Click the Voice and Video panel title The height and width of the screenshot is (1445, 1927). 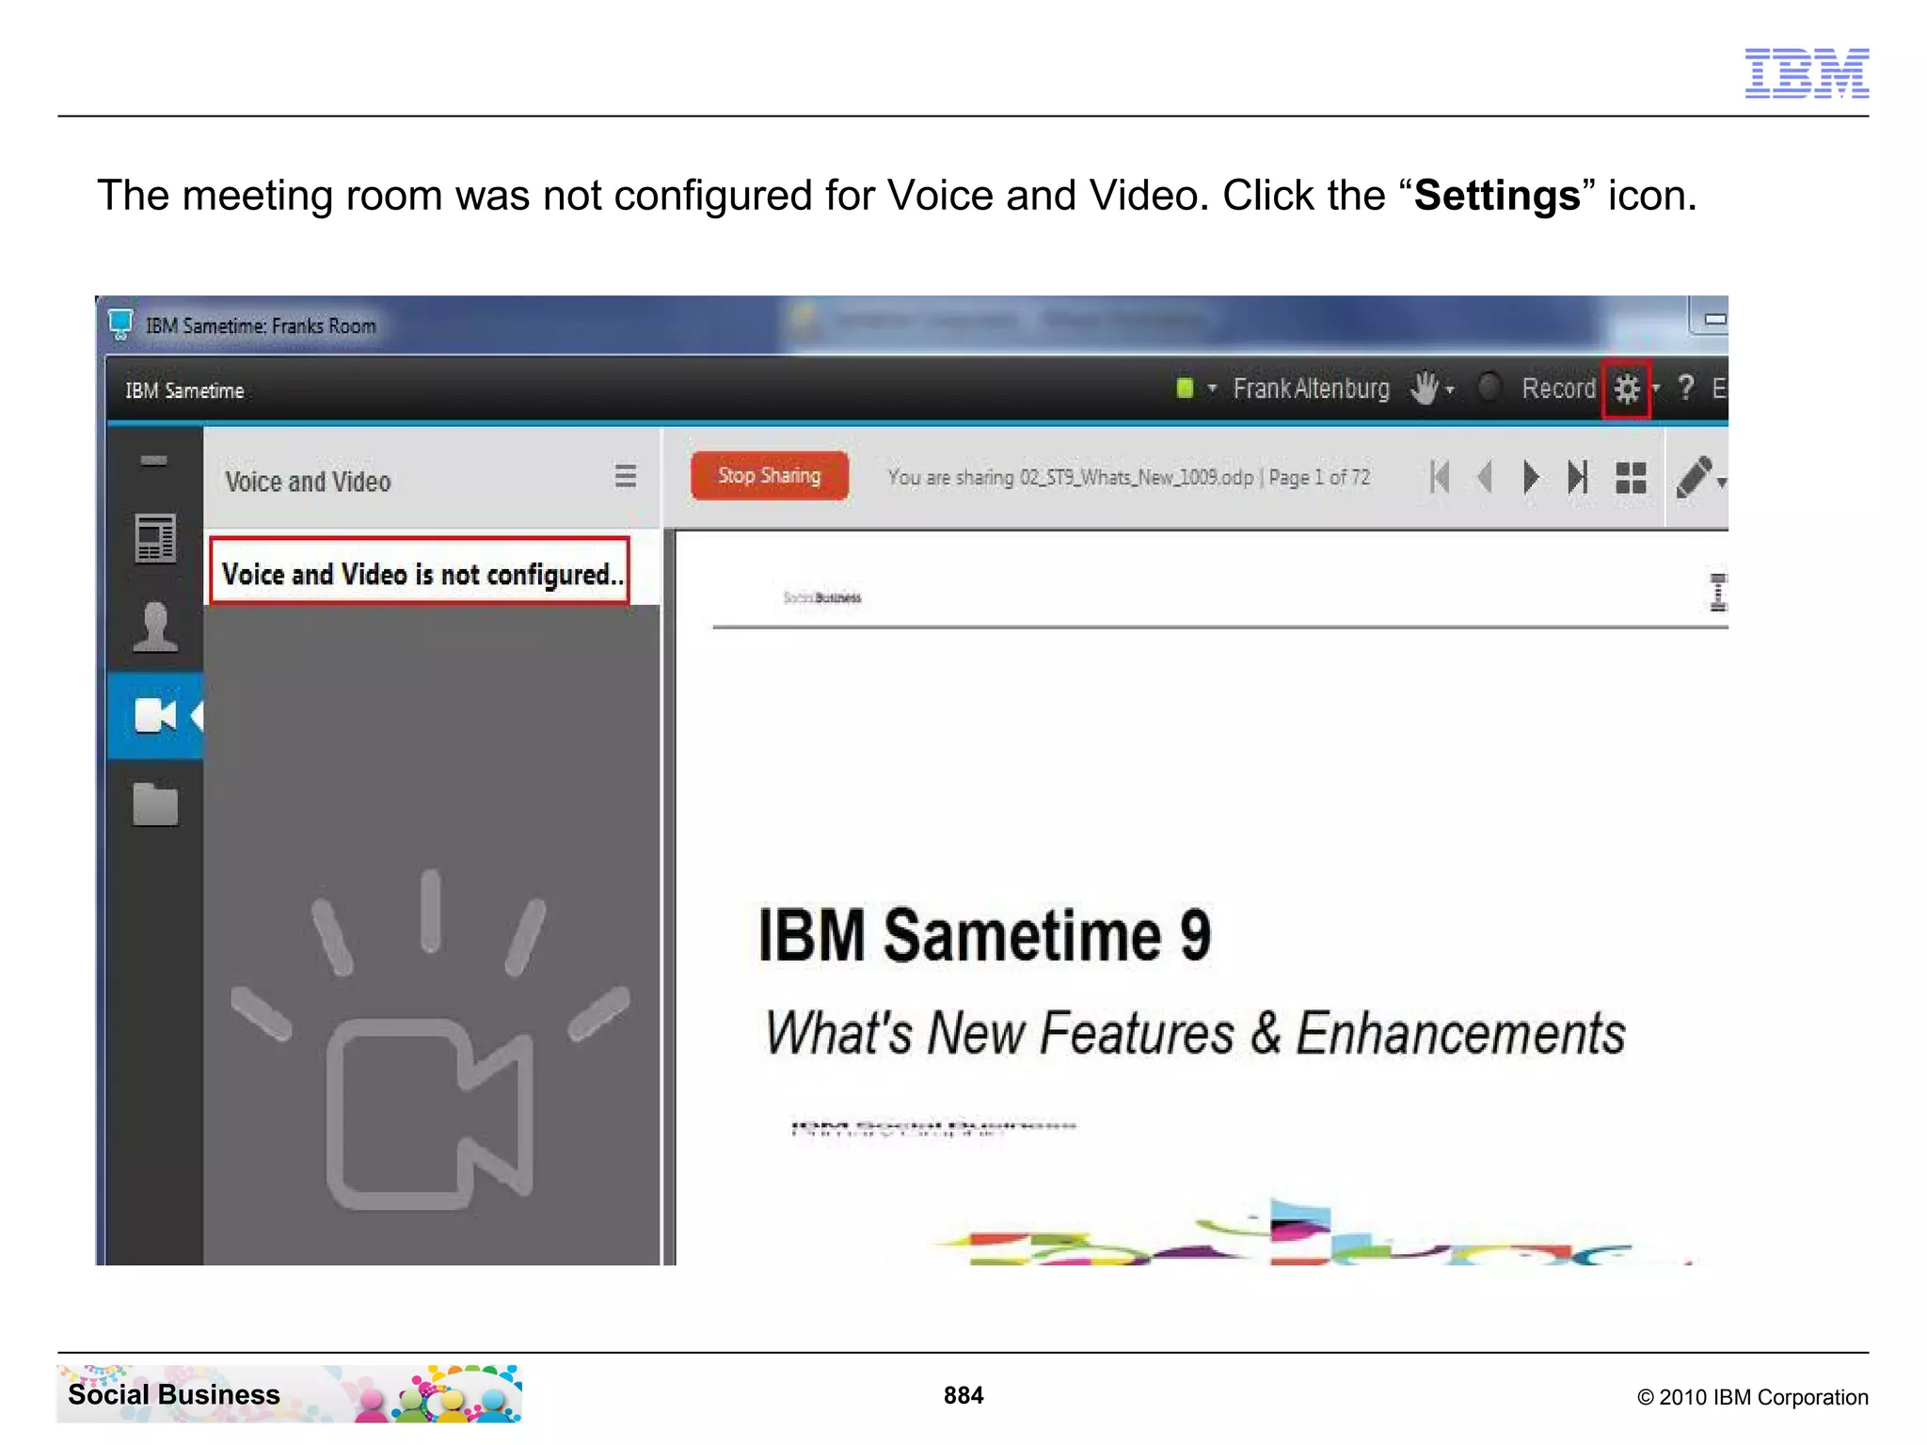(x=308, y=482)
